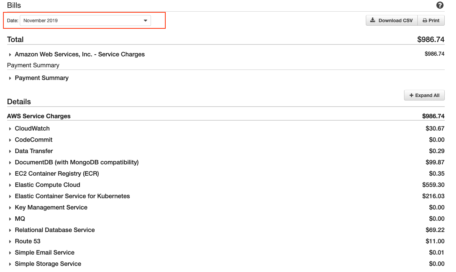Expand Route 53 charges
456x272 pixels.
tap(27, 241)
